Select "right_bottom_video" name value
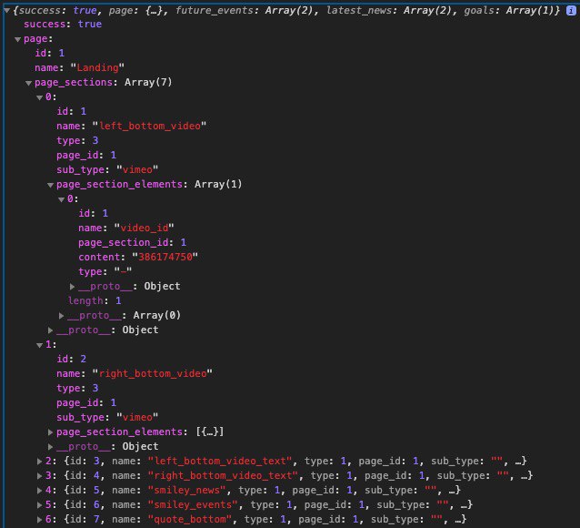The height and width of the screenshot is (528, 580). (x=153, y=373)
